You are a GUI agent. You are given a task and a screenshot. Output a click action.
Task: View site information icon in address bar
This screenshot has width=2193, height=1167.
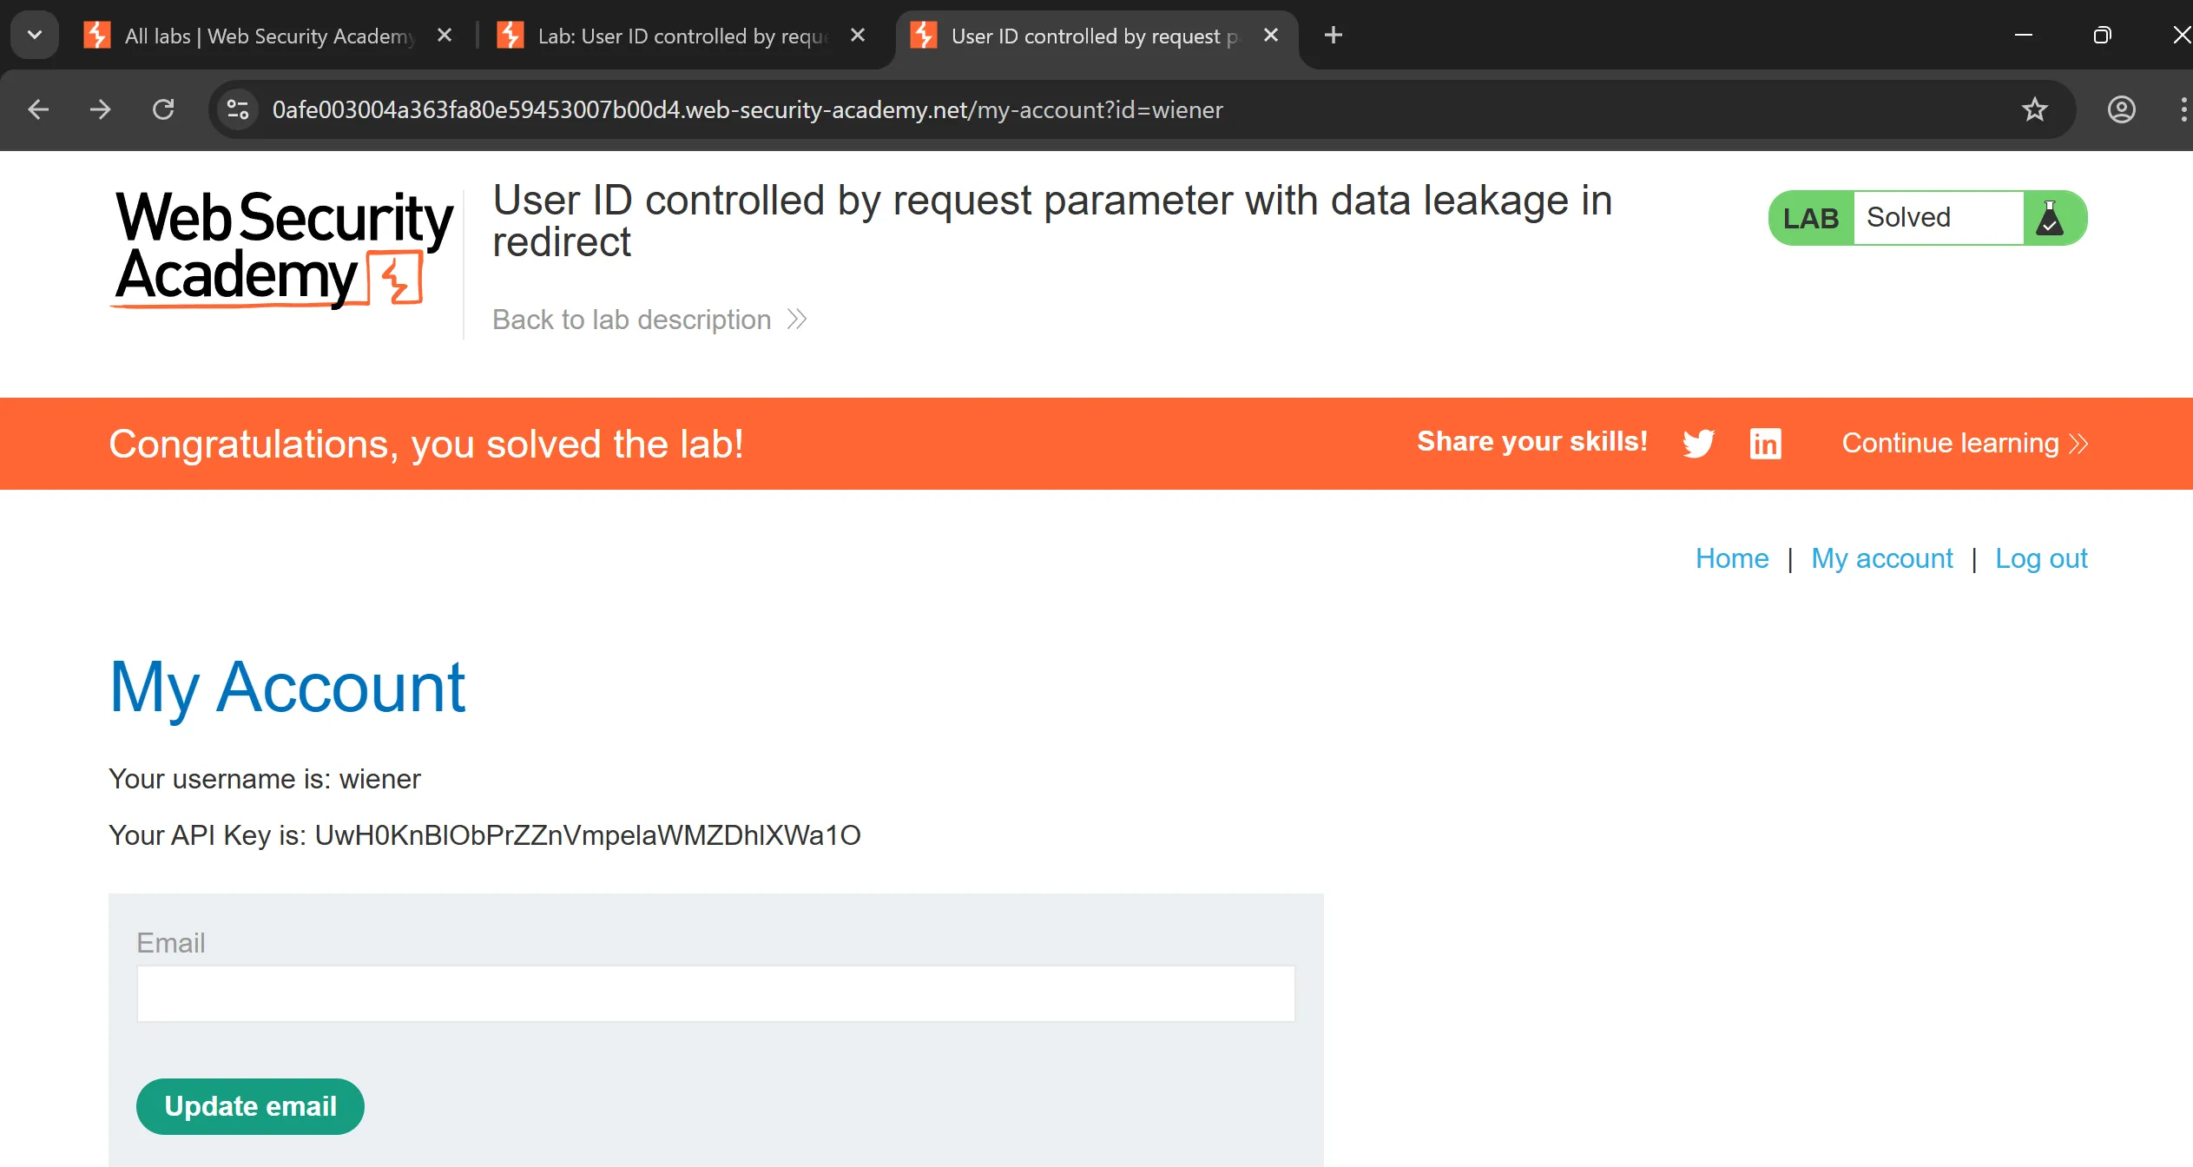click(237, 109)
